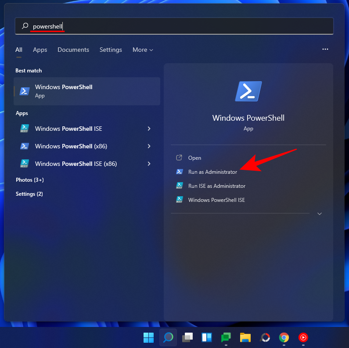Viewport: 349px width, 348px height.
Task: Open the Windows Start button on taskbar
Action: [148, 337]
